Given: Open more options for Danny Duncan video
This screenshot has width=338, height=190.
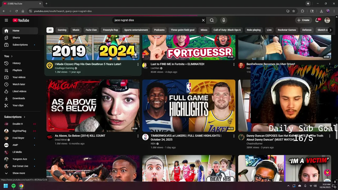Looking at the screenshot, I should [330, 136].
